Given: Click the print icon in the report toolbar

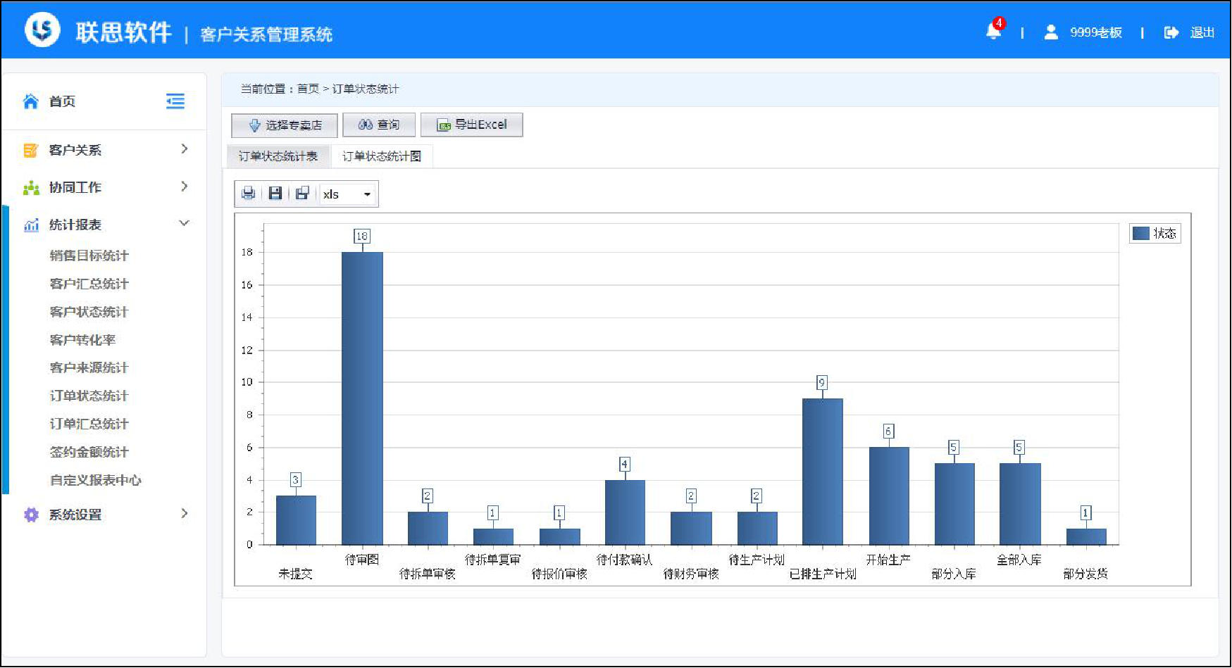Looking at the screenshot, I should (x=248, y=194).
